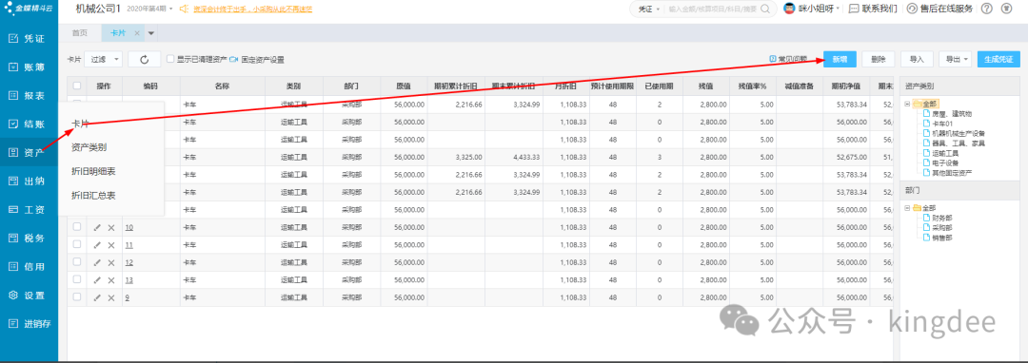The height and width of the screenshot is (363, 1028).
Task: Click the 生成凭证 button
Action: (x=999, y=60)
